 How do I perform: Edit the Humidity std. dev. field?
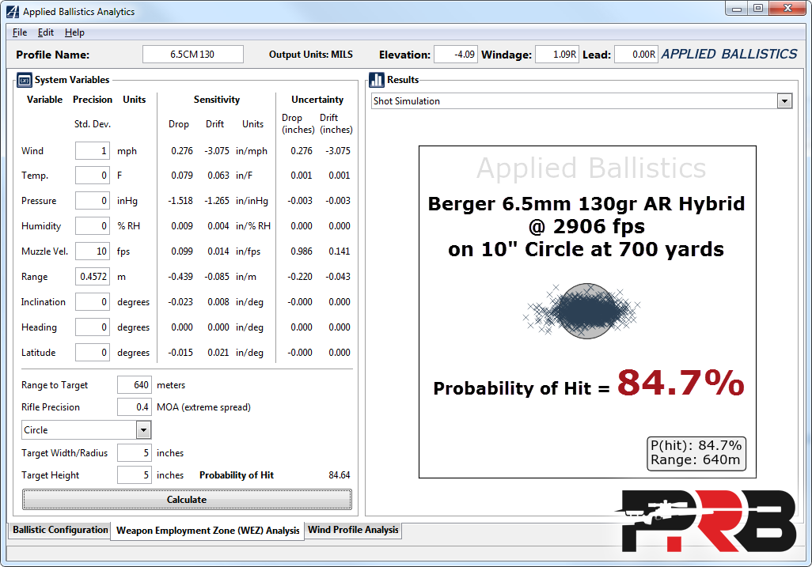pyautogui.click(x=92, y=226)
